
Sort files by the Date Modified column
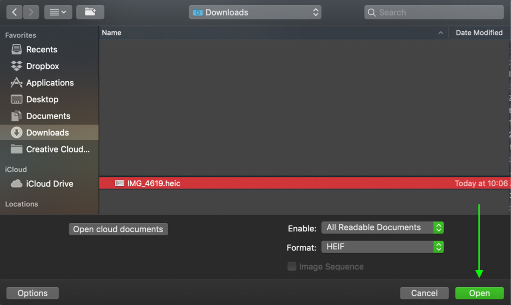[479, 33]
